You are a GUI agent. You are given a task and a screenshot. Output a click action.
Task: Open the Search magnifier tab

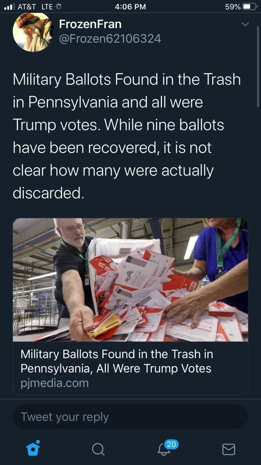click(x=98, y=449)
